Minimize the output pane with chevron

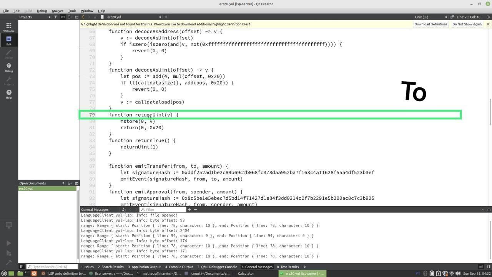(x=482, y=210)
